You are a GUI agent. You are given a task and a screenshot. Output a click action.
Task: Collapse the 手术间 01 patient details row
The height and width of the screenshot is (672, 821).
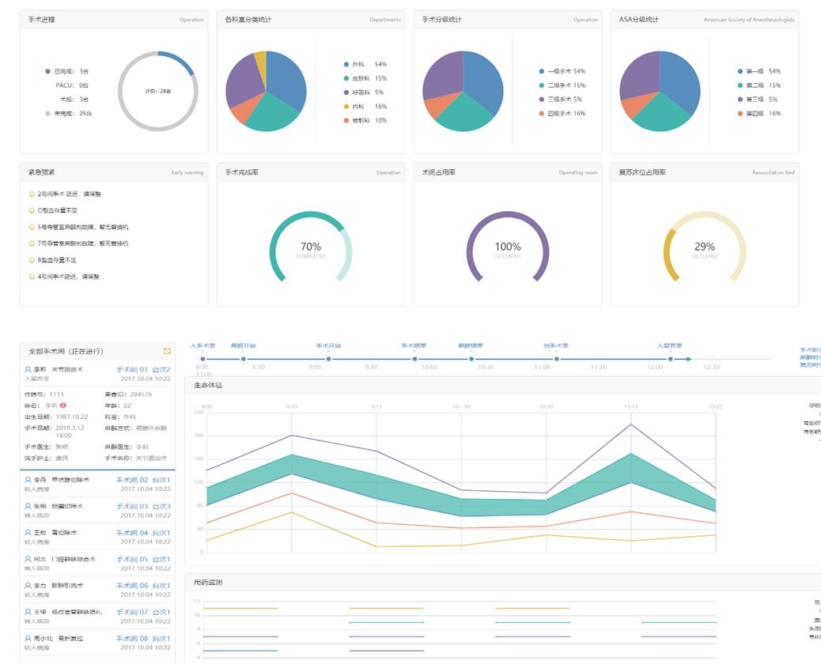point(97,374)
